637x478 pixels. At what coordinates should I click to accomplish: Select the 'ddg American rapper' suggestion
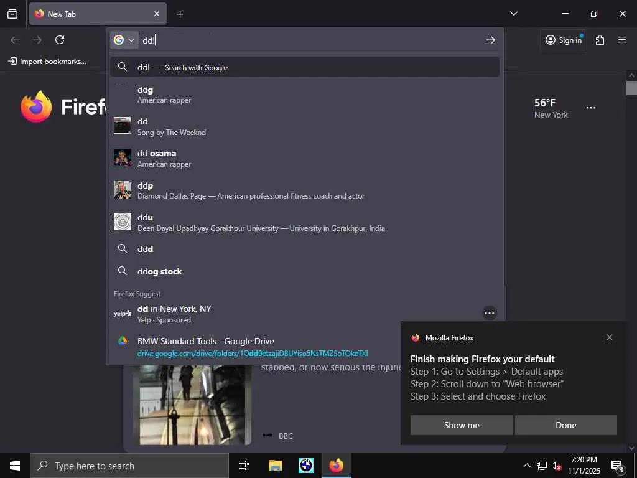pos(305,95)
